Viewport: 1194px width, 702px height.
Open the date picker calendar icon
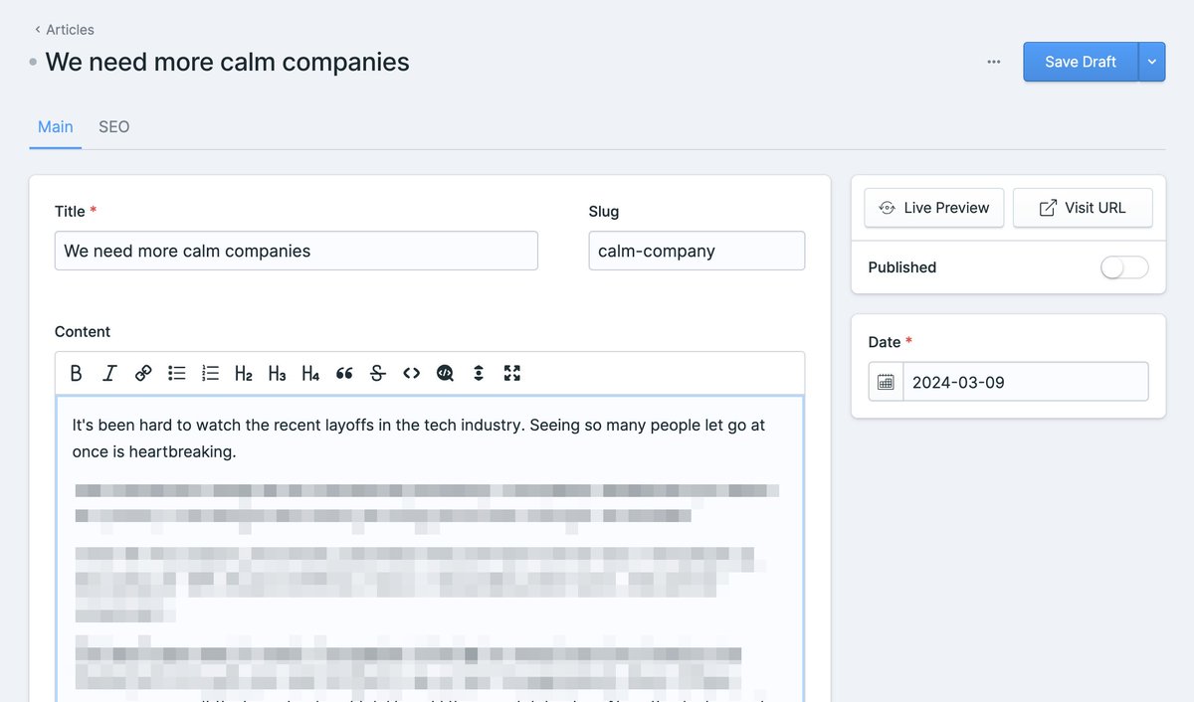pyautogui.click(x=886, y=382)
